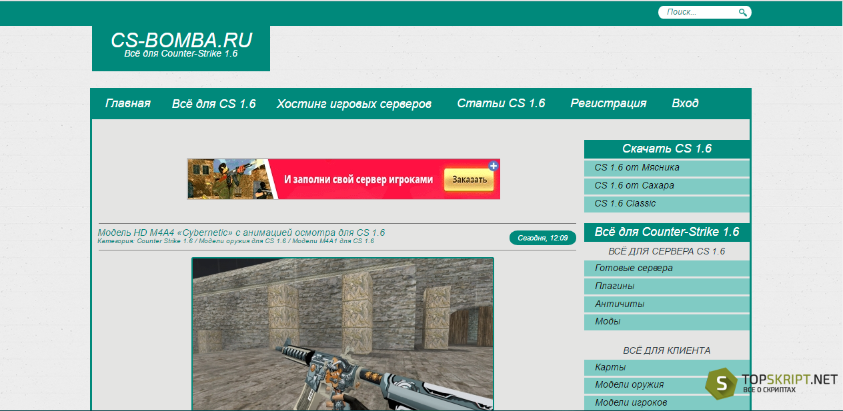Image resolution: width=843 pixels, height=411 pixels.
Task: Open Античиты sidebar link
Action: pyautogui.click(x=667, y=304)
